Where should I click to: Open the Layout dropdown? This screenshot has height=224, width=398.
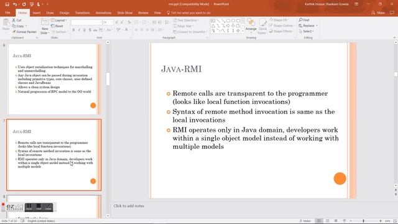59,20
